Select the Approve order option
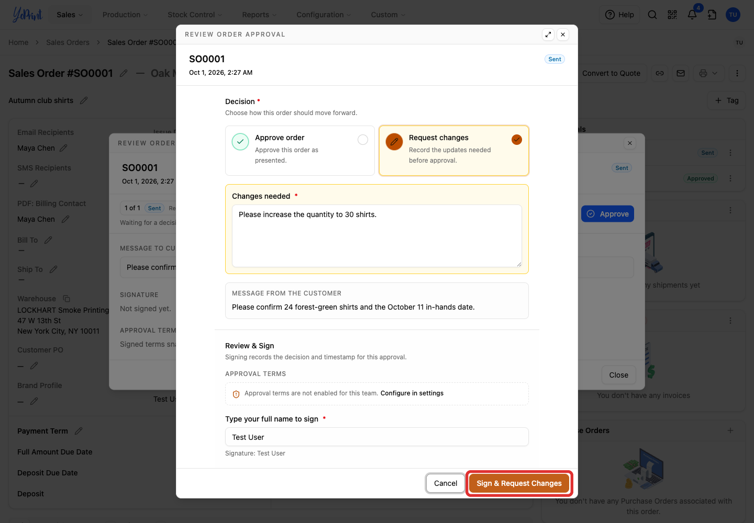754x523 pixels. pos(300,151)
